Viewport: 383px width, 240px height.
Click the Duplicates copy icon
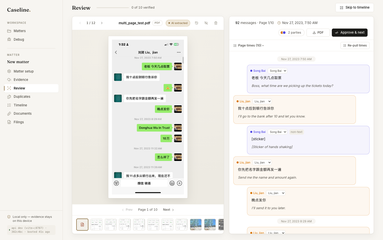click(9, 97)
